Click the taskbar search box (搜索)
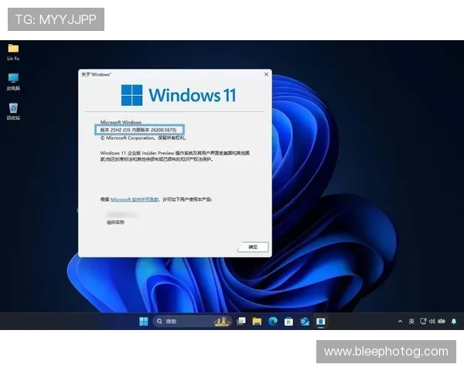The height and width of the screenshot is (371, 464). click(182, 321)
